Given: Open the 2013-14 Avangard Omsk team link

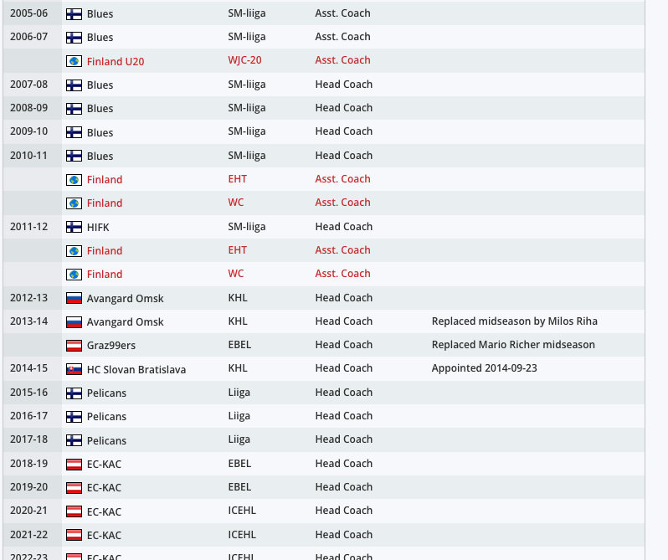Looking at the screenshot, I should pos(126,322).
